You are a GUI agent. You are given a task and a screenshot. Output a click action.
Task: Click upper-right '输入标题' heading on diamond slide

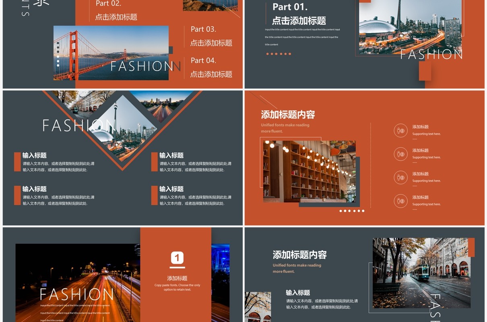coord(171,155)
